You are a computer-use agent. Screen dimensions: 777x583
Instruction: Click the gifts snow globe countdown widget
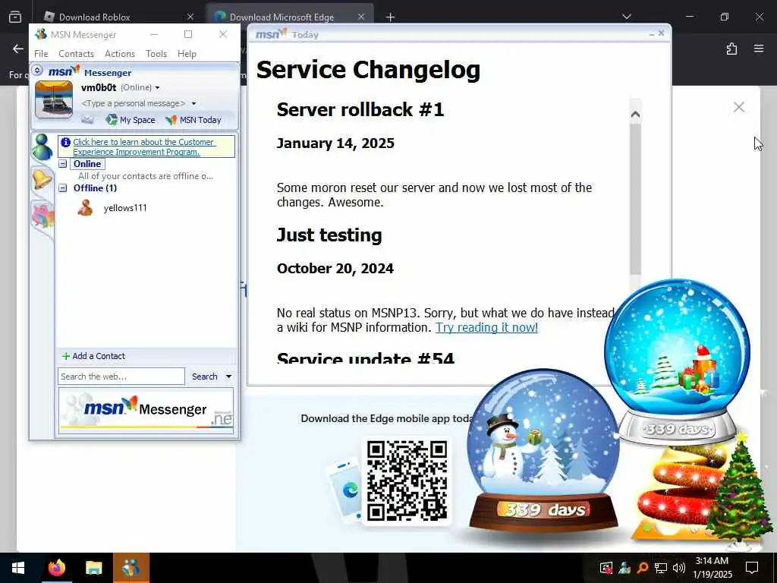coord(678,362)
